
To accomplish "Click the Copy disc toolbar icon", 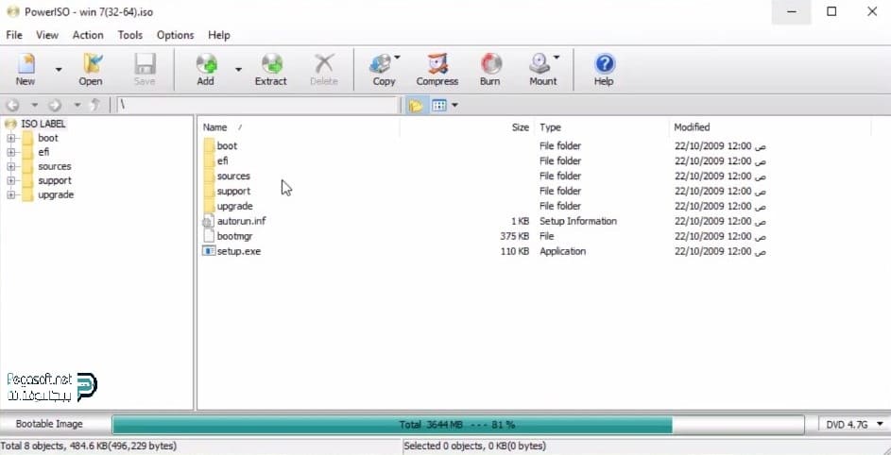I will 382,63.
